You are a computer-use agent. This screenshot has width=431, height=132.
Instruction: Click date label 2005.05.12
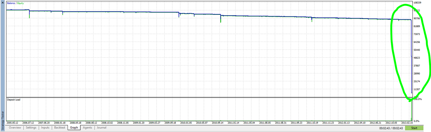coord(12,123)
